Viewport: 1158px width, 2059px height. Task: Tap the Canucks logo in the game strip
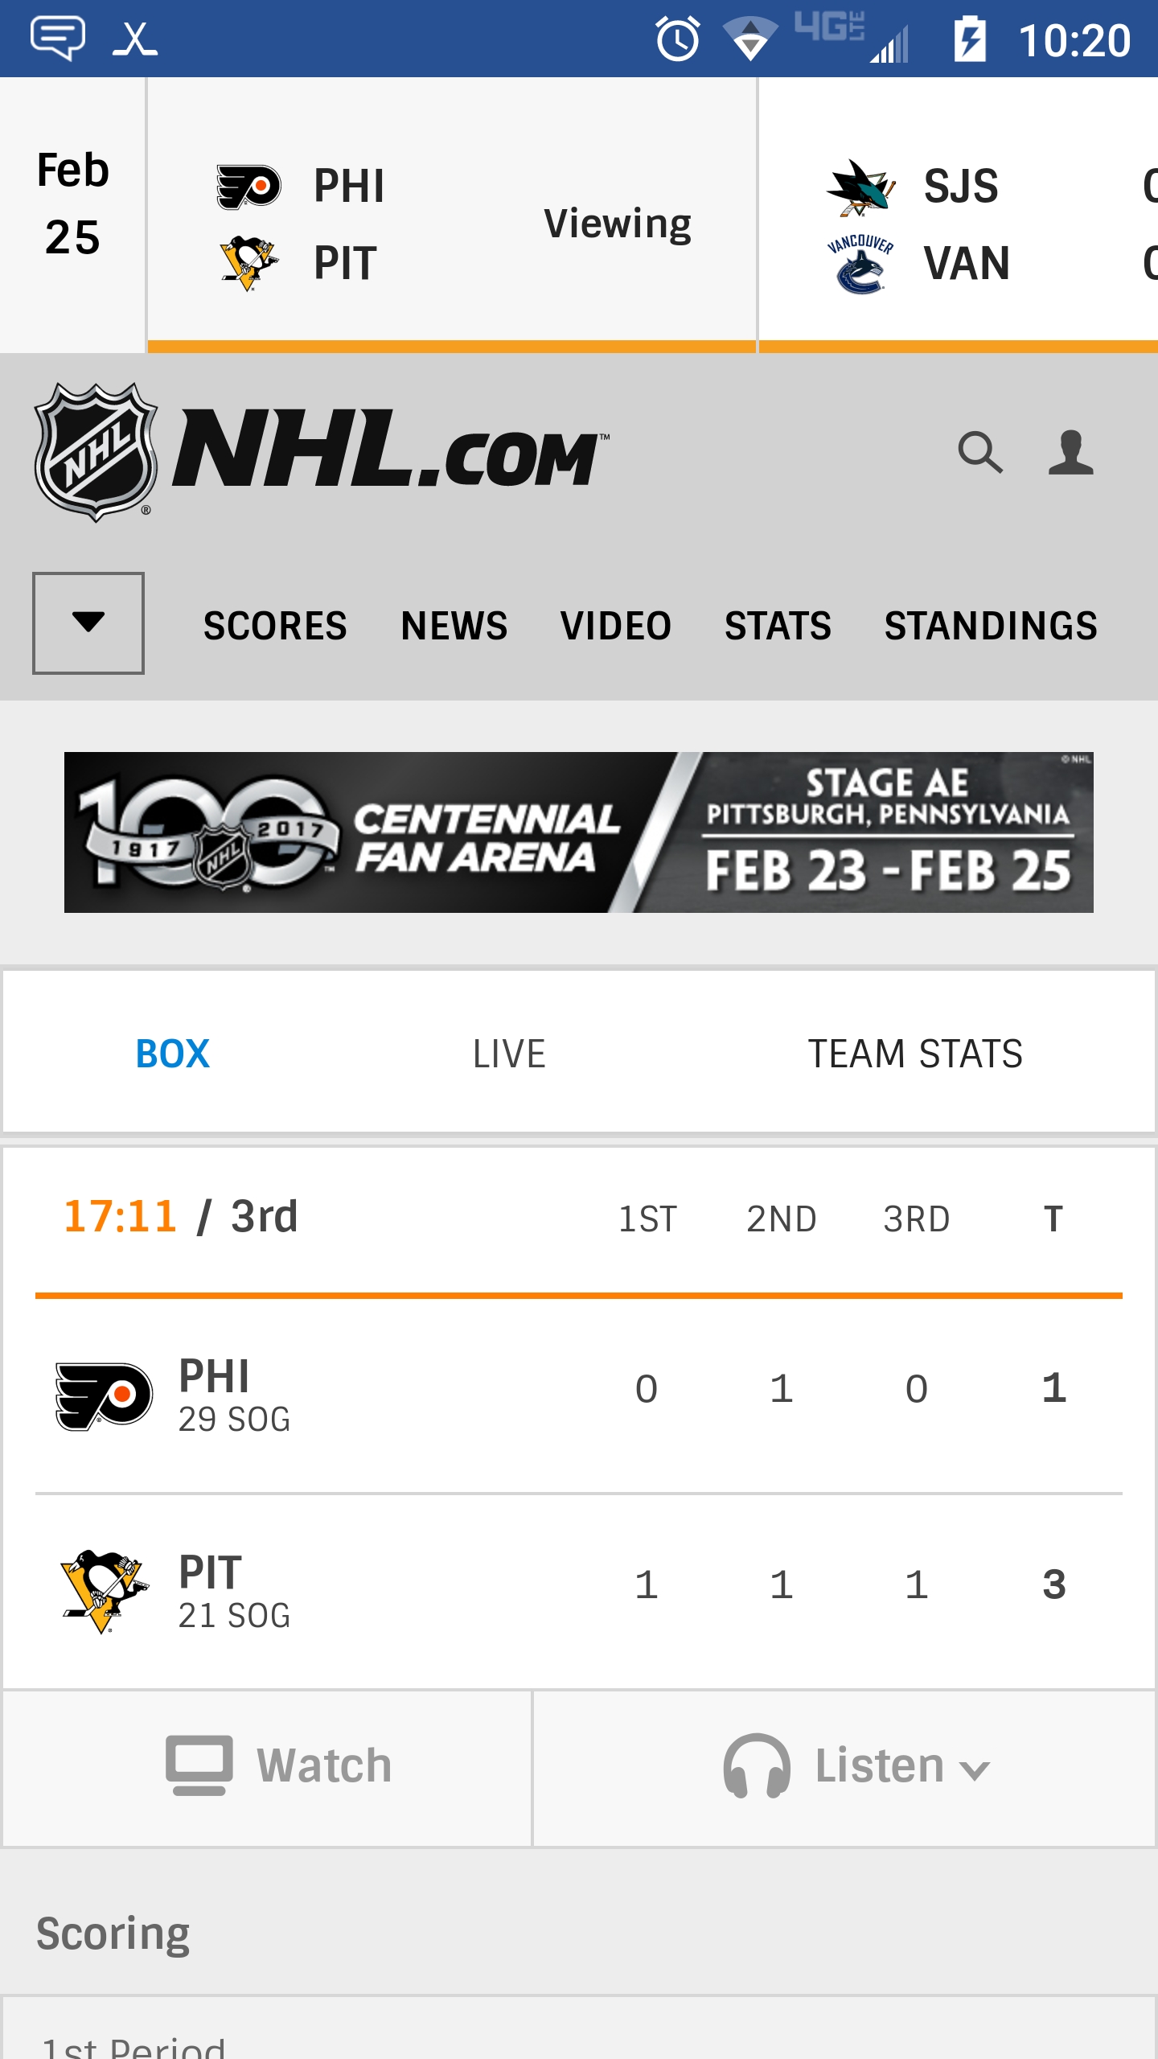[x=860, y=265]
